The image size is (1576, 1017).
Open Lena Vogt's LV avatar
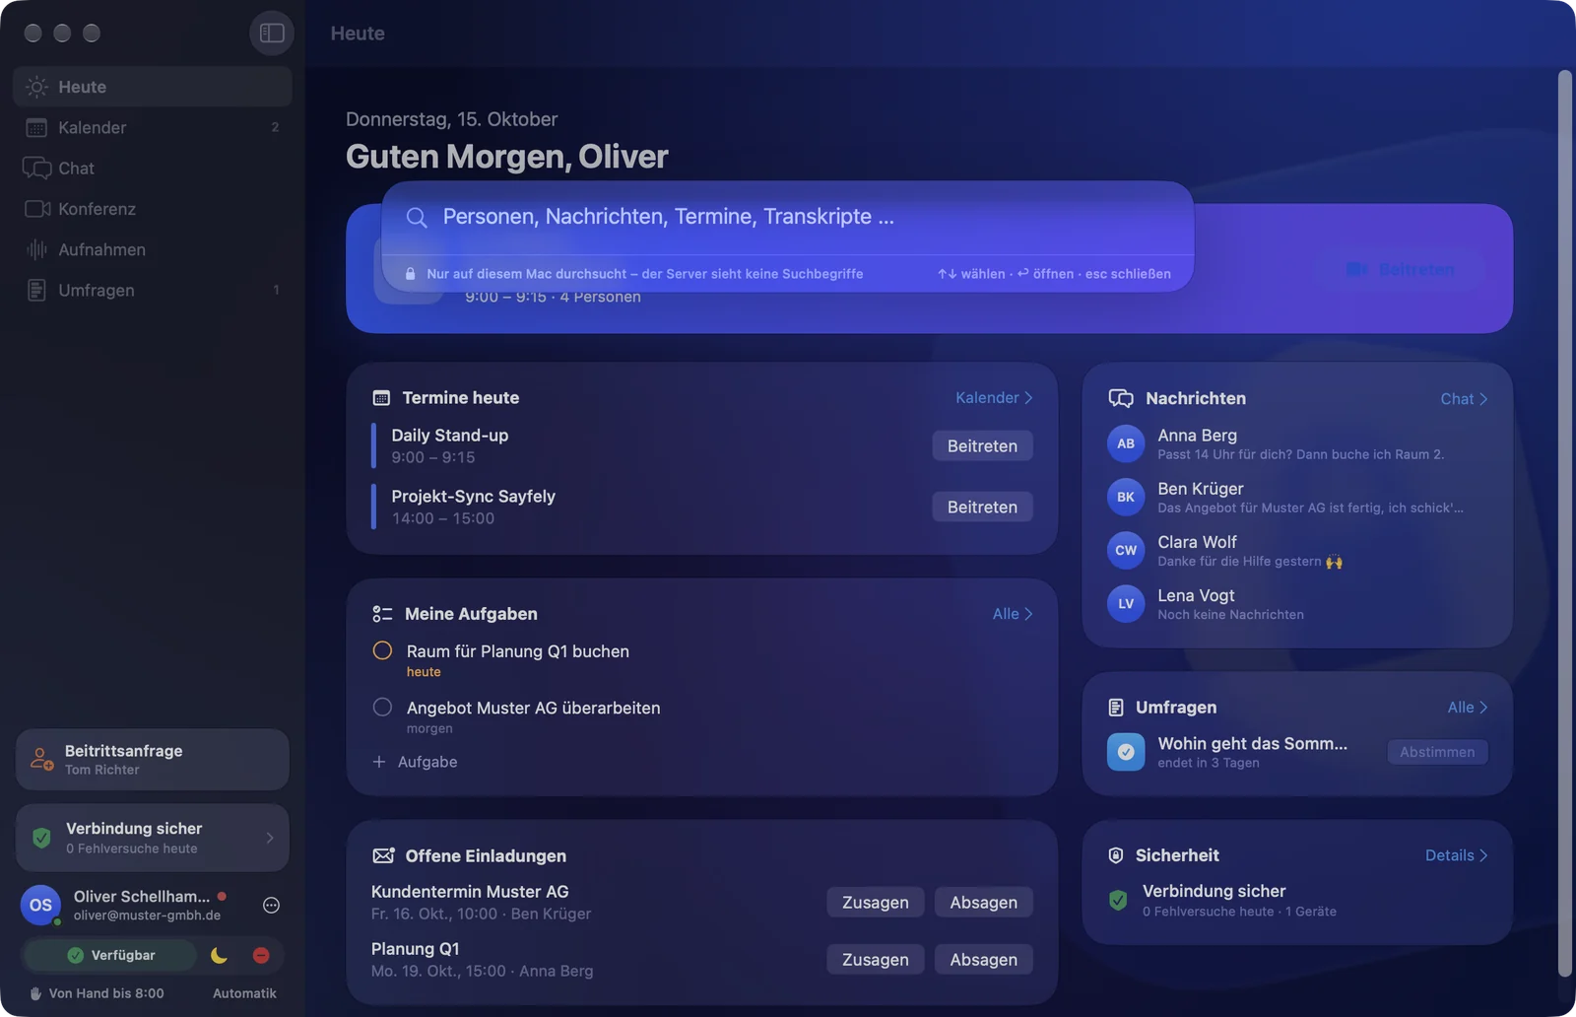coord(1126,604)
